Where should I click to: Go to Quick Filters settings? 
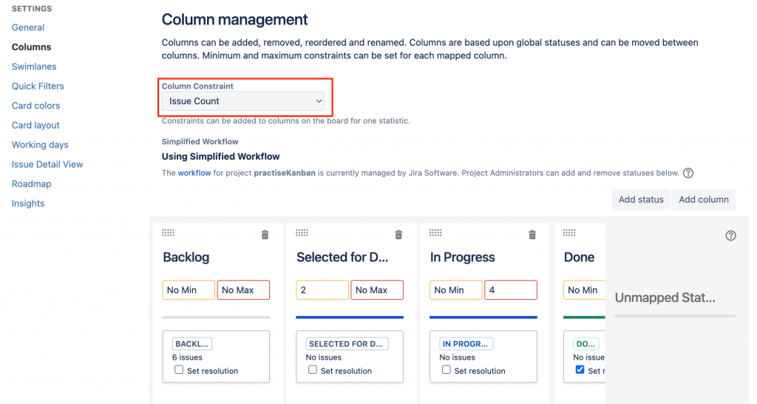pyautogui.click(x=38, y=86)
